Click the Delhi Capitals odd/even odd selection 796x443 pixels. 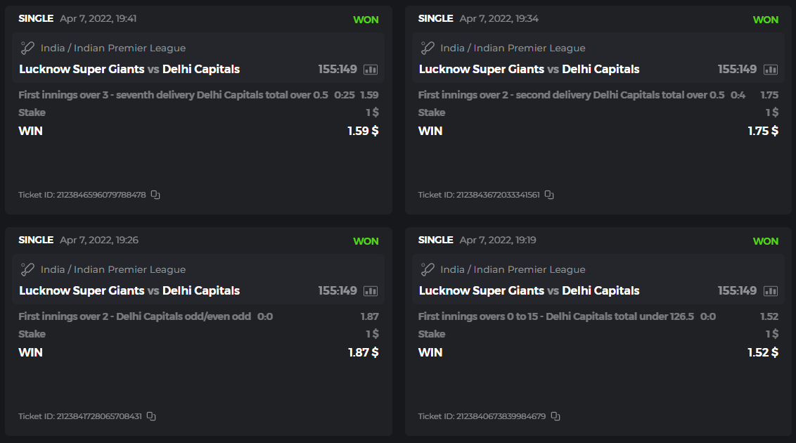click(134, 316)
